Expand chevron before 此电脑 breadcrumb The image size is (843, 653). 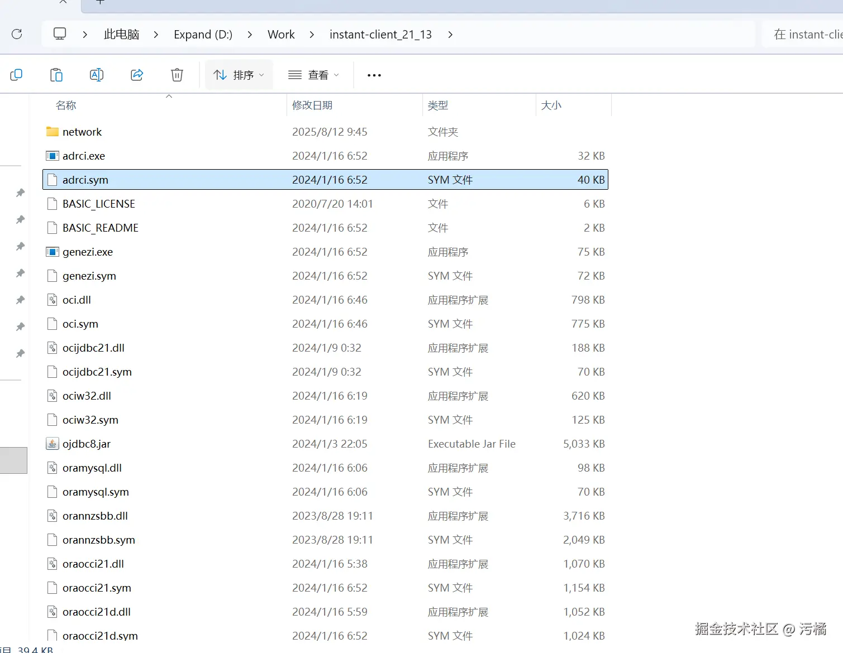coord(85,35)
